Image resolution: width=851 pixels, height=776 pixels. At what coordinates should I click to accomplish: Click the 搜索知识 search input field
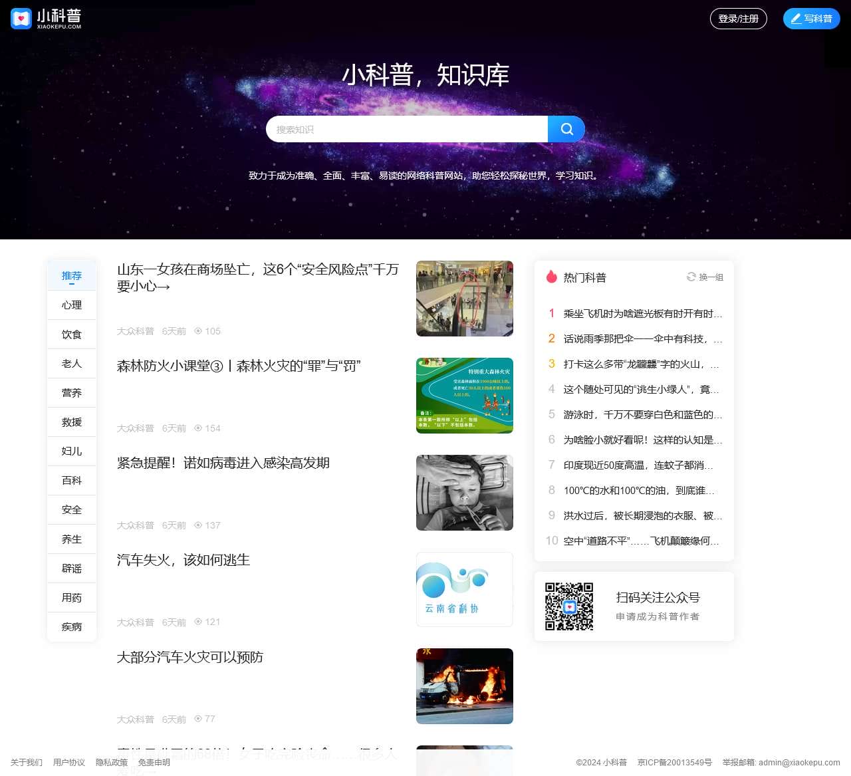point(407,129)
